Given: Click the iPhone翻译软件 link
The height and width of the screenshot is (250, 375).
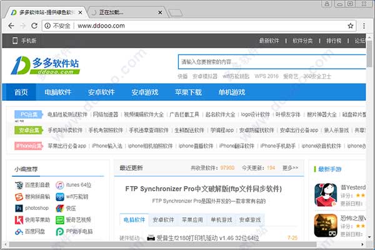Looking at the screenshot, I should (236, 146).
